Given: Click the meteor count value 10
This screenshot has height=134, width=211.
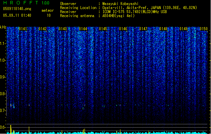Looking at the screenshot, I should [x=49, y=15].
